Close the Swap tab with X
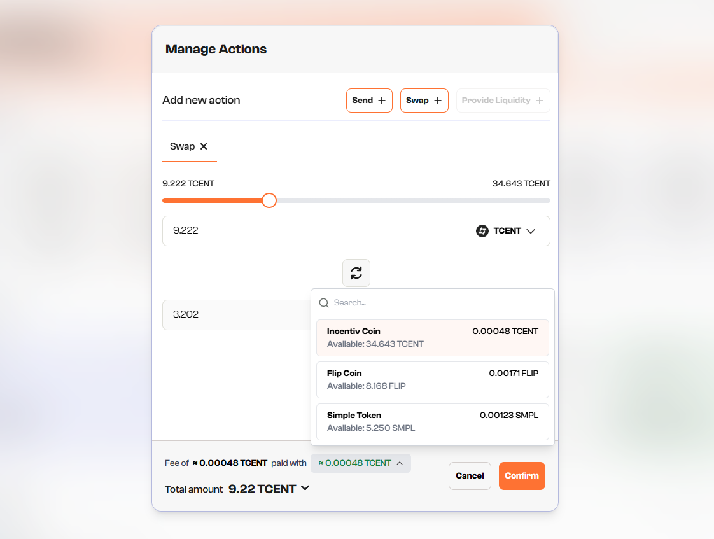The image size is (714, 539). 204,146
